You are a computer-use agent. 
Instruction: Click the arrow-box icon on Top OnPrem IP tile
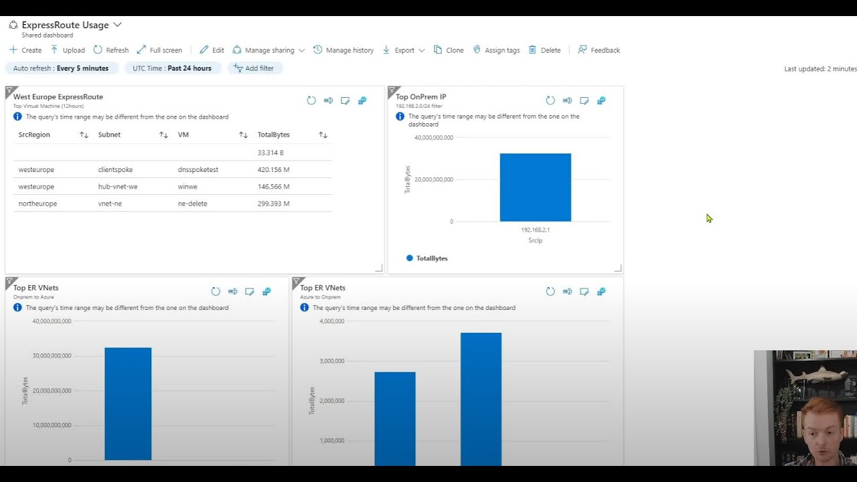click(x=567, y=100)
